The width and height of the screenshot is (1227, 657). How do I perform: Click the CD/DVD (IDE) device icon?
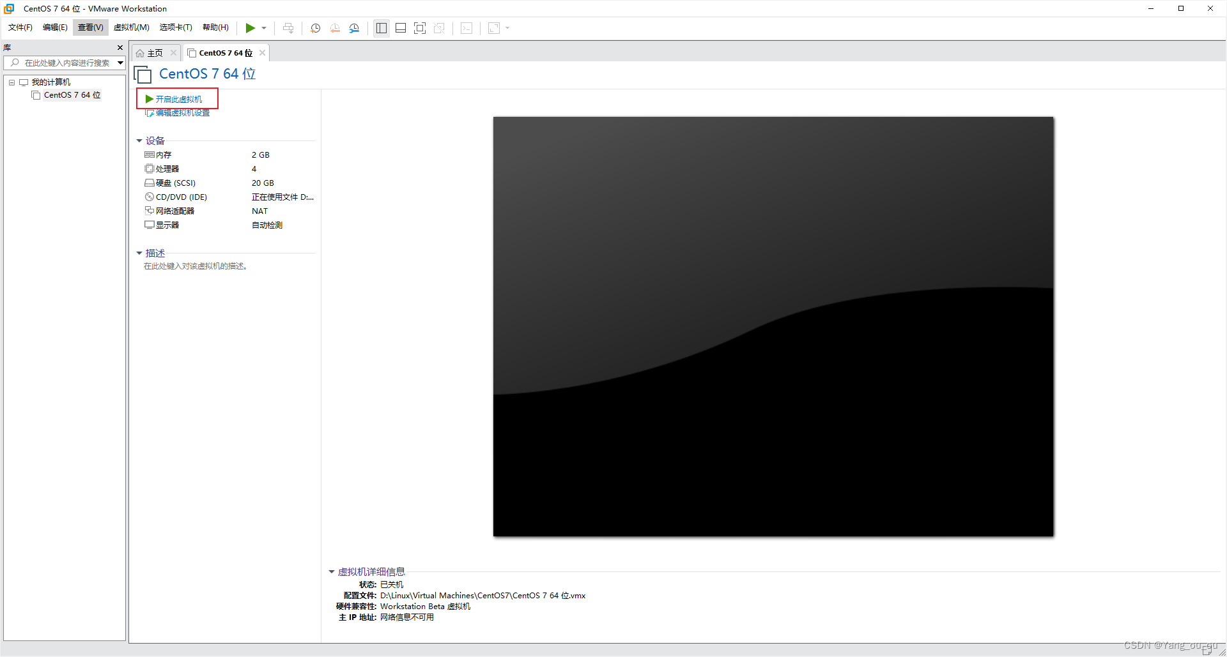149,197
